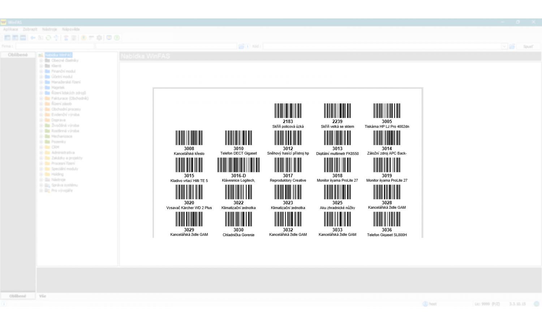Expand the Obecné číselníky tree node

coord(41,60)
